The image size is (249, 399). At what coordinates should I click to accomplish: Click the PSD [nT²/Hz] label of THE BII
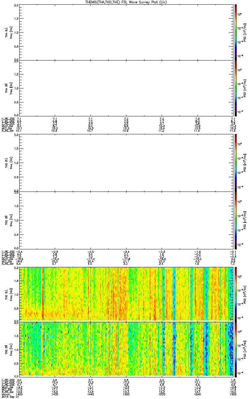(246, 349)
